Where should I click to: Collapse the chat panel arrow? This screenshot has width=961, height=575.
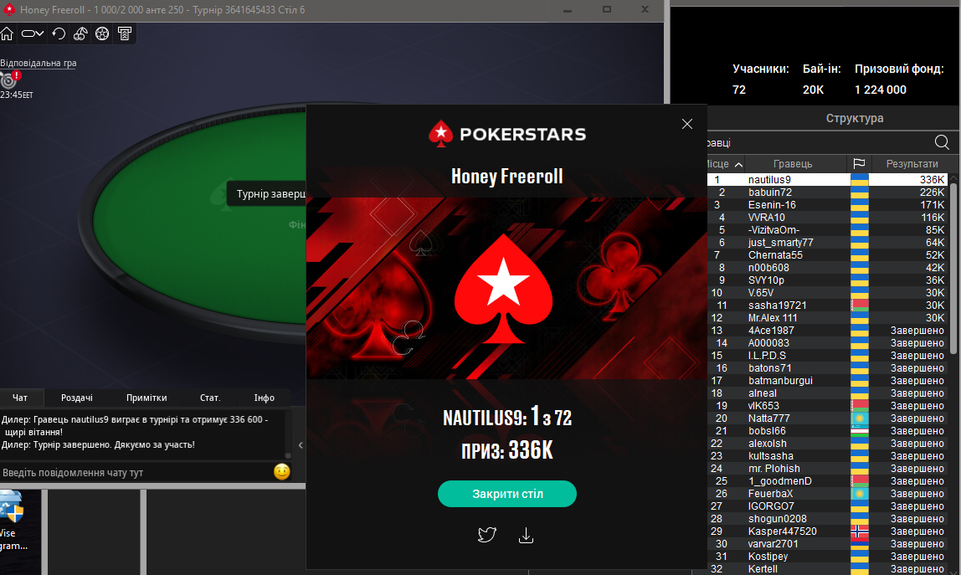pyautogui.click(x=301, y=445)
